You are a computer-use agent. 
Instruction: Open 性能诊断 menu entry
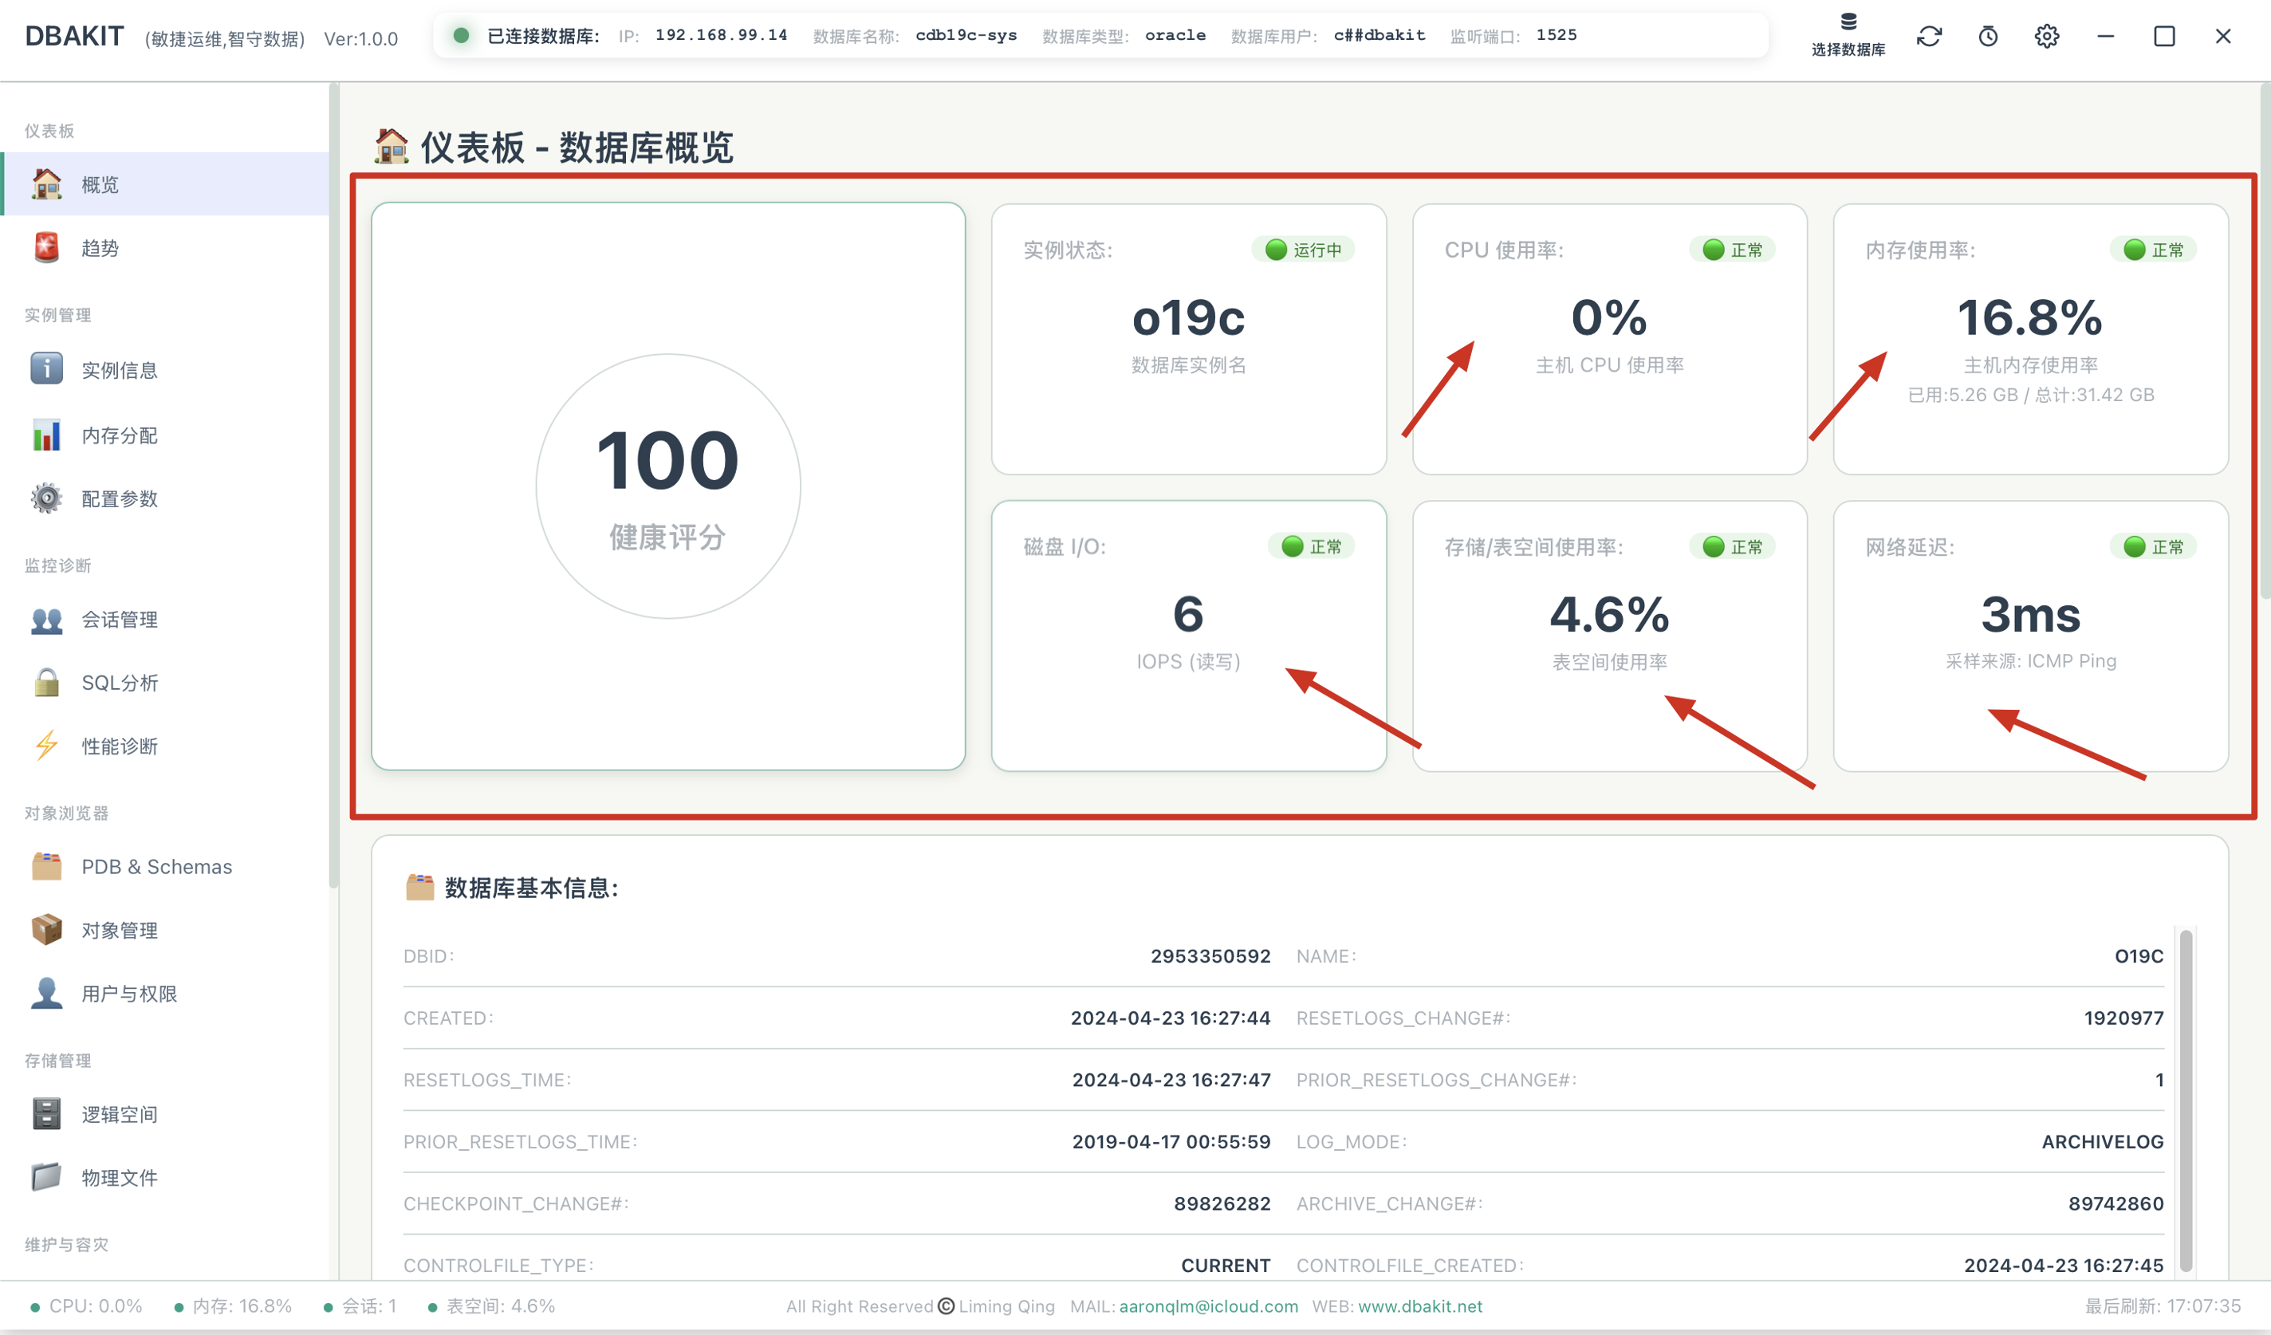coord(166,746)
